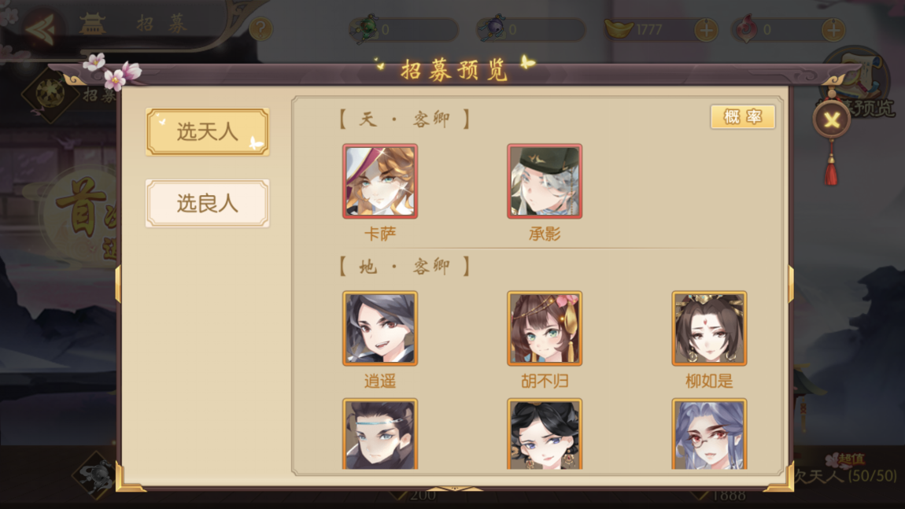
Task: View 承影 character portrait
Action: tap(545, 181)
